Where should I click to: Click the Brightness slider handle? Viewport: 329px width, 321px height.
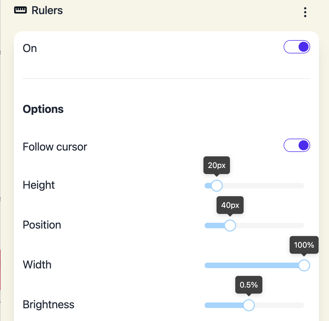coord(249,305)
